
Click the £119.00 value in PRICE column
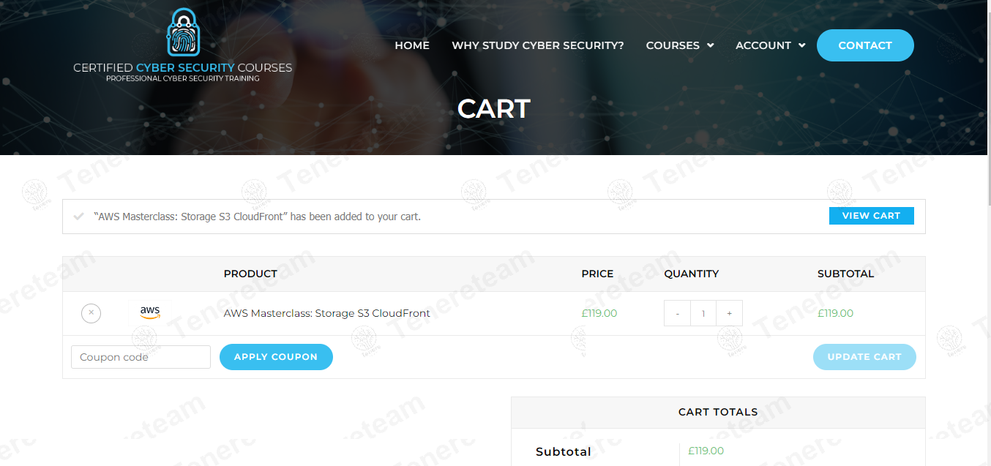coord(599,313)
